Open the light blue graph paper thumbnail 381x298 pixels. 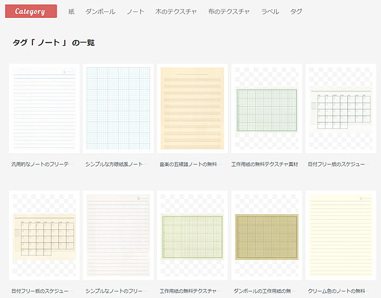(x=118, y=109)
